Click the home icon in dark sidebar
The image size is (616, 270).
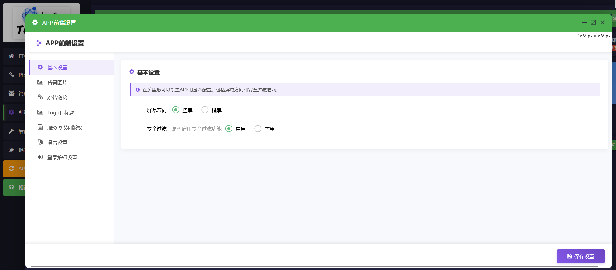coord(11,56)
